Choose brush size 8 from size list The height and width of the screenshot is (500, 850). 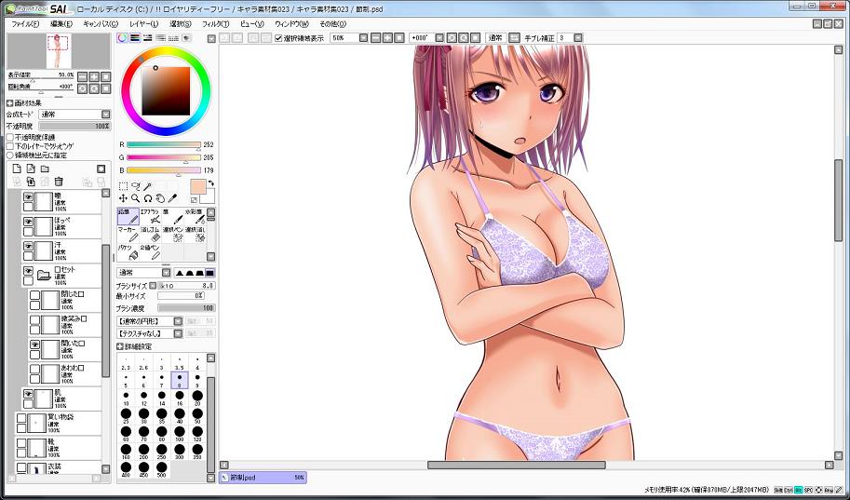click(x=180, y=380)
